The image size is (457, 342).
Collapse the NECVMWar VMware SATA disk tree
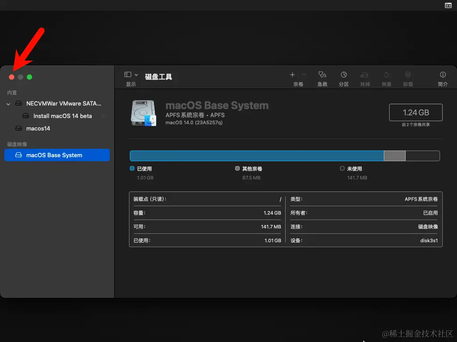click(x=8, y=104)
